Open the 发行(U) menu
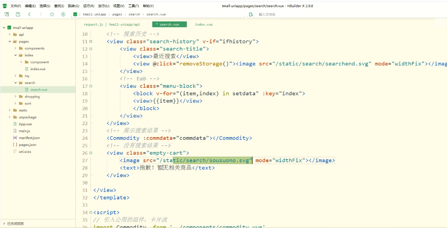 pyautogui.click(x=104, y=6)
